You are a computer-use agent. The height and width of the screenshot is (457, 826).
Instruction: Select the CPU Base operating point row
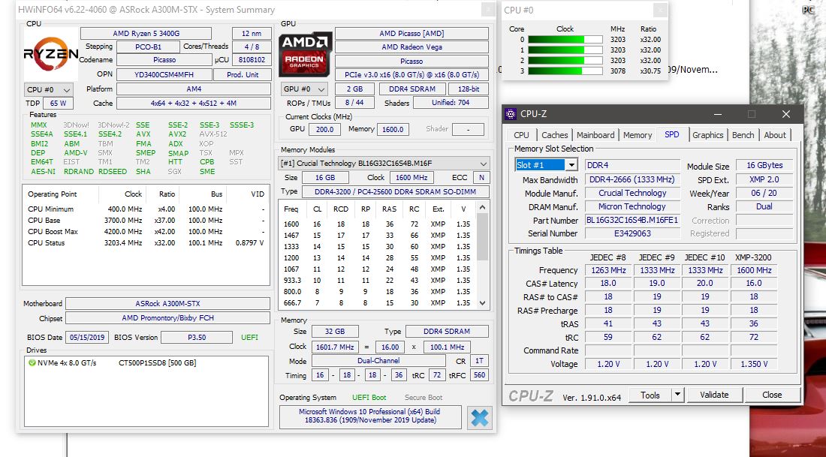click(x=146, y=220)
